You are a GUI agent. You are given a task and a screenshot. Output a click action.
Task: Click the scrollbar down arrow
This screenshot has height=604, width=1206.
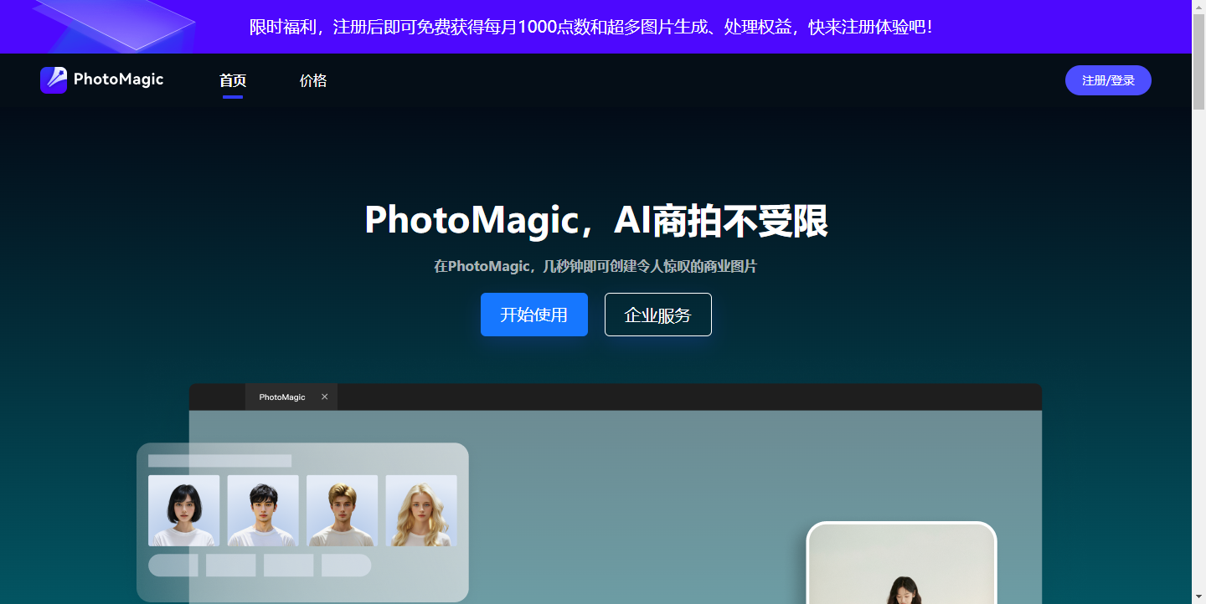1198,596
